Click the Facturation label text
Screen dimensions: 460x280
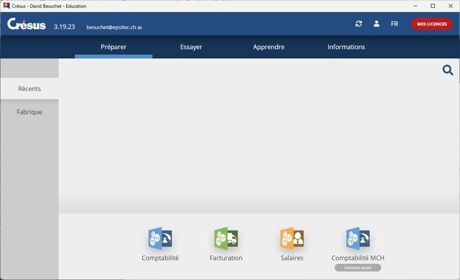(x=226, y=258)
